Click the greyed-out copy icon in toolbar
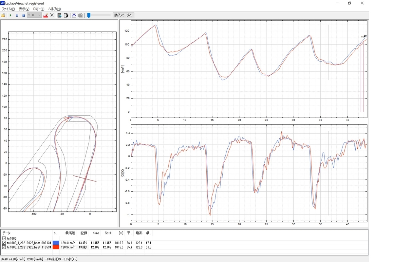The height and width of the screenshot is (262, 393). 80,15
